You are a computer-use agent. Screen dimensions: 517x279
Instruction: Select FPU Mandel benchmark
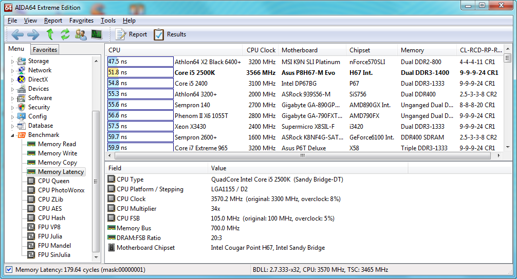pyautogui.click(x=54, y=246)
